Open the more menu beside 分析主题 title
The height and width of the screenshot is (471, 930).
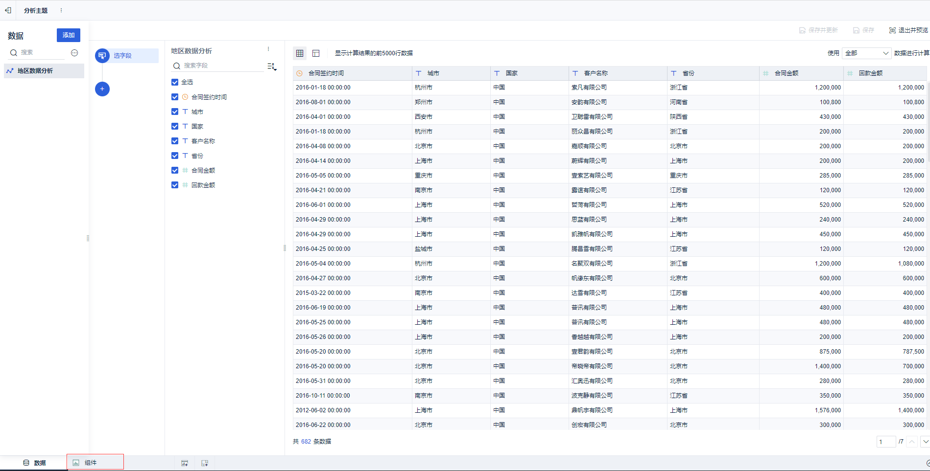tap(61, 10)
